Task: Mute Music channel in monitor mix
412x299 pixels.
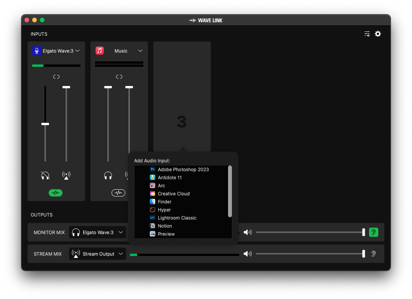Action: 108,175
